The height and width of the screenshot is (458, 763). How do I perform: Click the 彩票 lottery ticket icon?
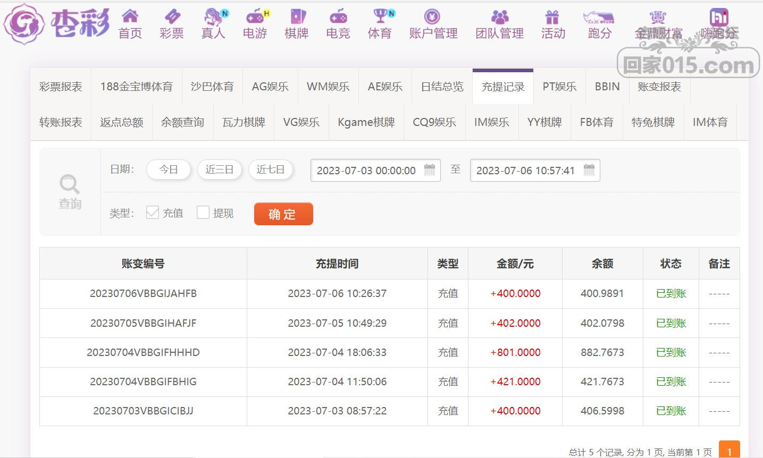click(172, 16)
